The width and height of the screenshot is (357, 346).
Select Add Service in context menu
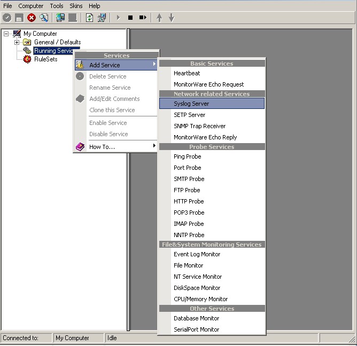[x=116, y=65]
